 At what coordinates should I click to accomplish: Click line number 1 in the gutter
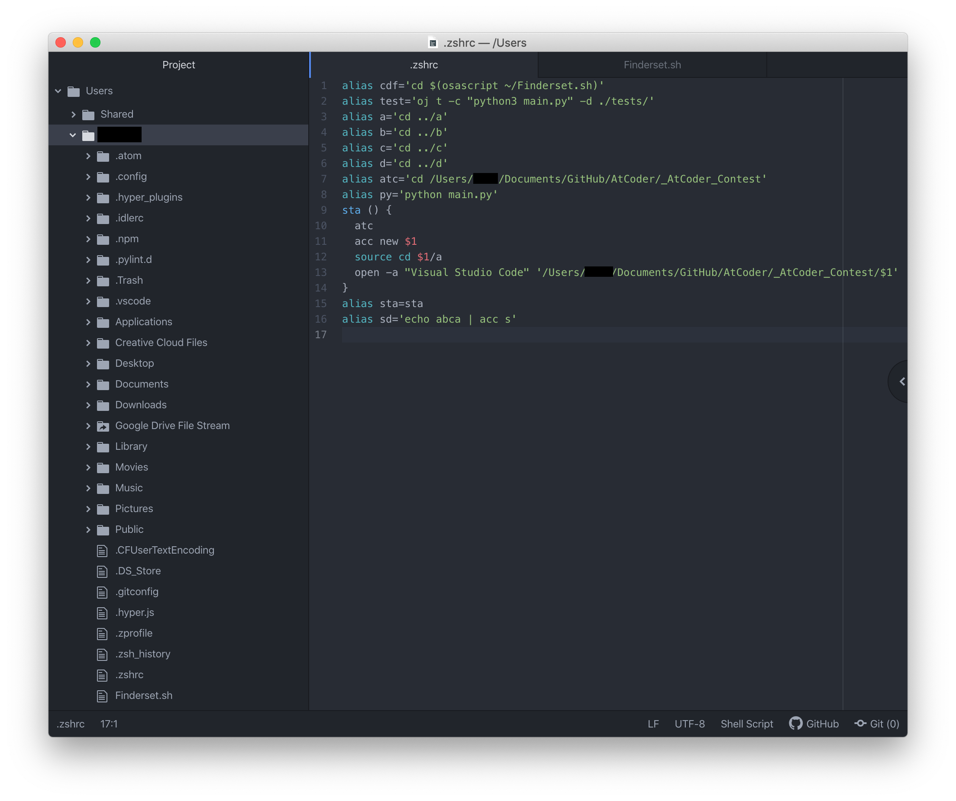[324, 86]
